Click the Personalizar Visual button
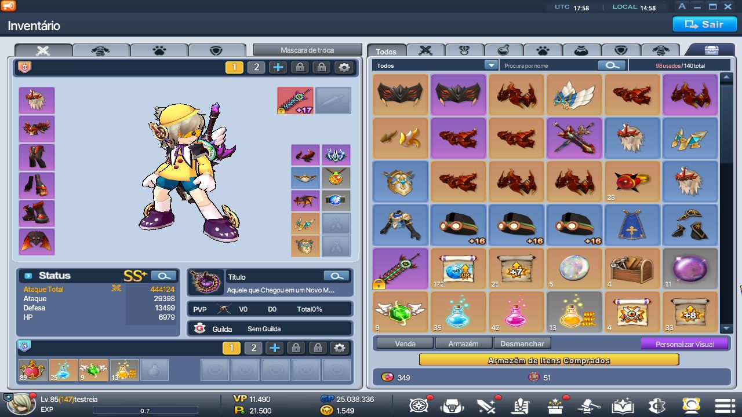Viewport: 742px width, 417px height. (685, 344)
